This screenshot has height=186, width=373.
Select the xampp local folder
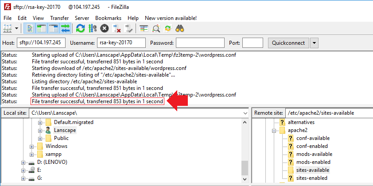pos(53,154)
